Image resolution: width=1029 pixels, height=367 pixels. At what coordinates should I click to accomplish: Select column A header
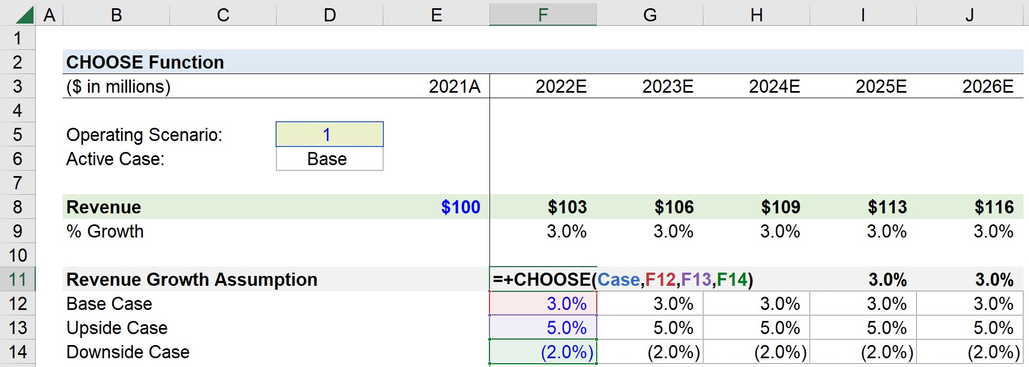pyautogui.click(x=49, y=15)
